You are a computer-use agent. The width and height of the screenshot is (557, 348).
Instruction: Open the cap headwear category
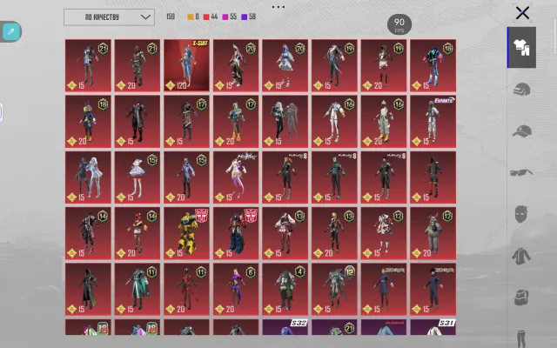[x=521, y=131]
